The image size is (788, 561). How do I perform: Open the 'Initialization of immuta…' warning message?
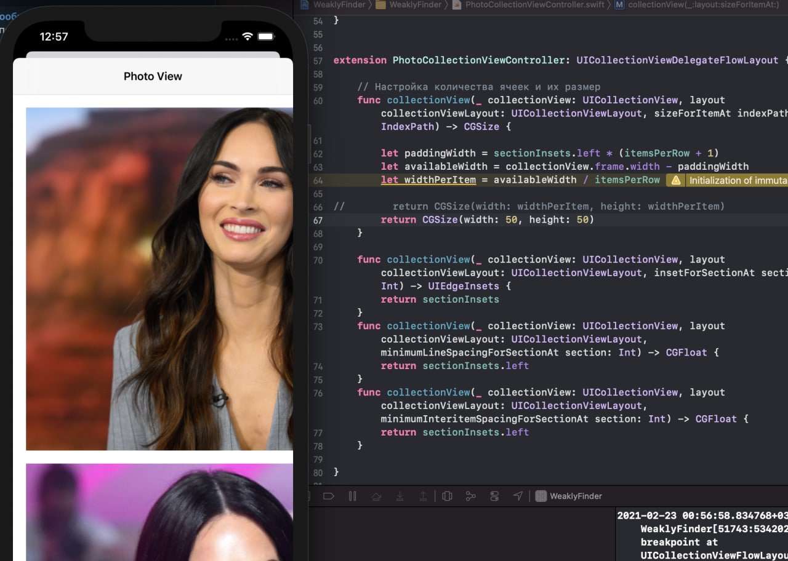(x=738, y=180)
